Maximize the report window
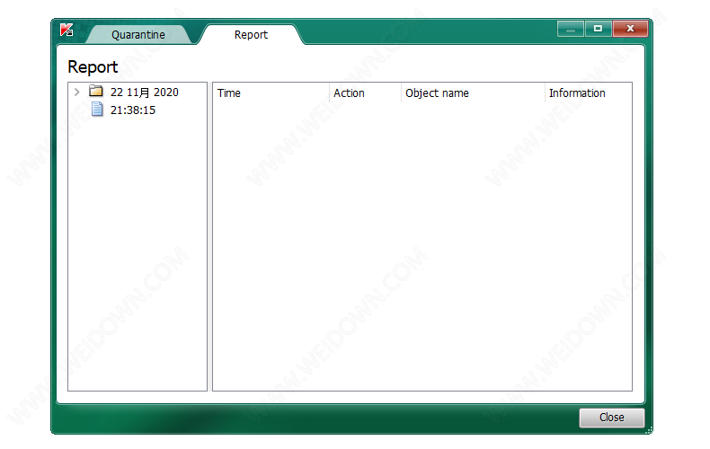The height and width of the screenshot is (449, 710). 598,29
